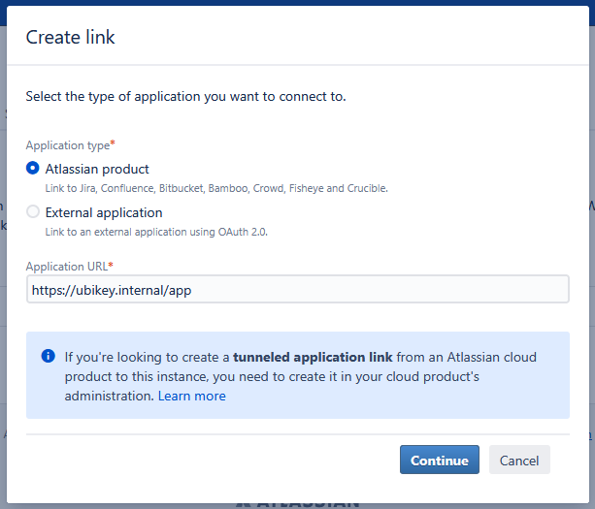The width and height of the screenshot is (595, 509).
Task: Click the Continue button
Action: coord(440,460)
